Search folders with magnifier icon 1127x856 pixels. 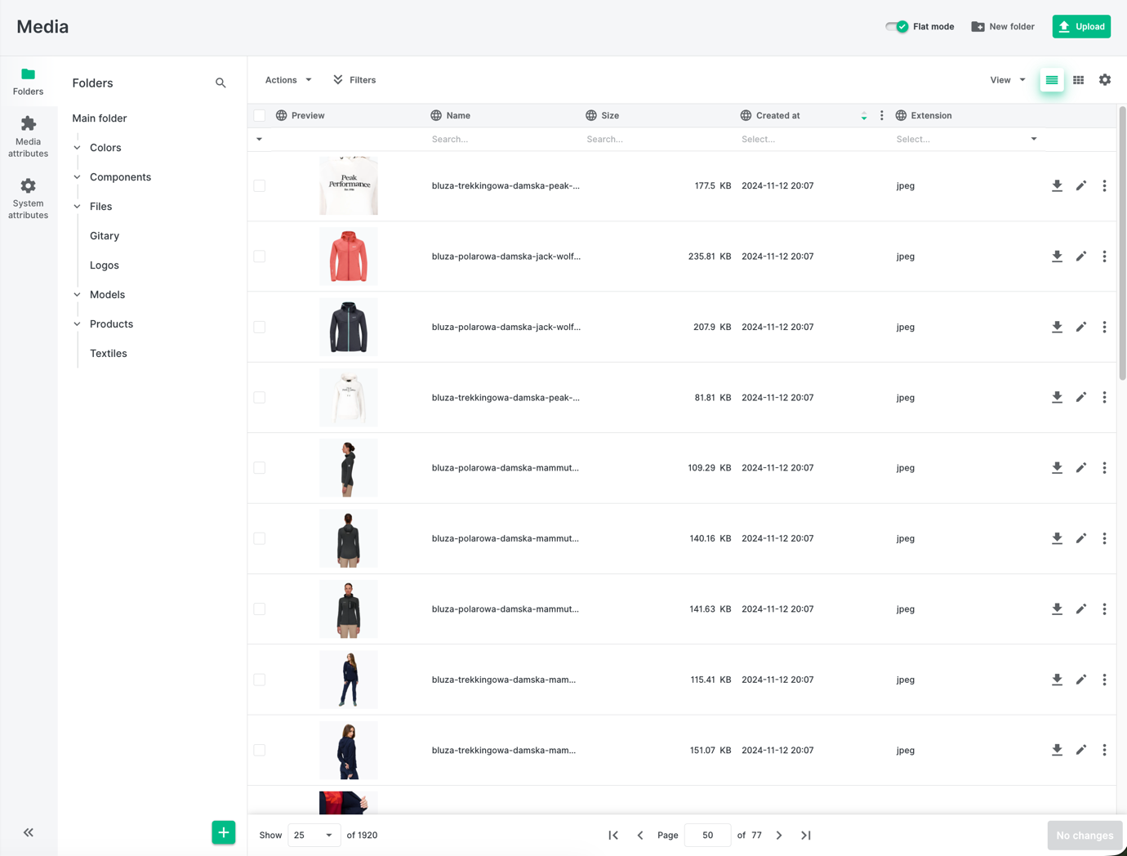tap(220, 83)
